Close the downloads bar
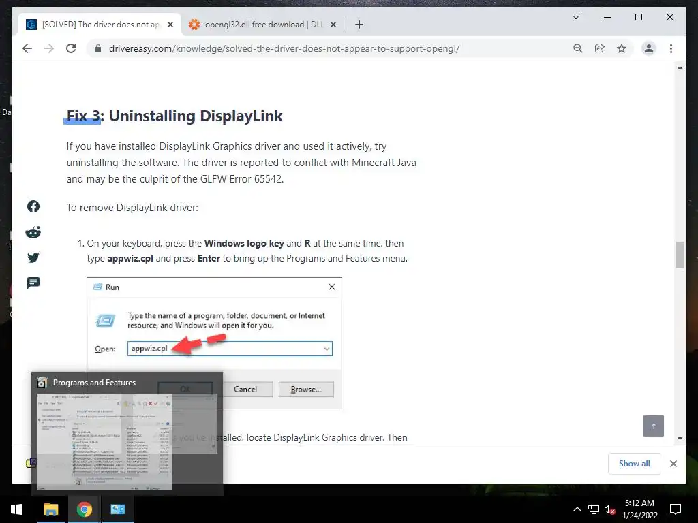 pyautogui.click(x=673, y=464)
